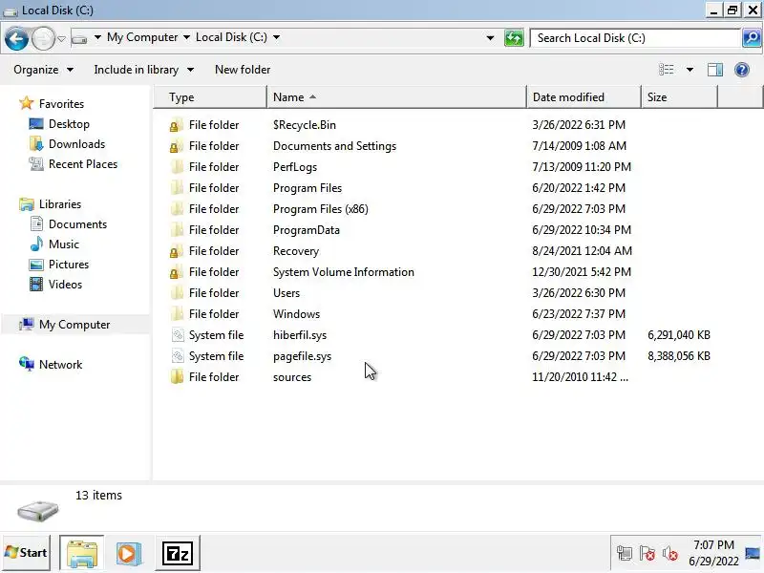The height and width of the screenshot is (573, 764).
Task: Sort by the Name column header
Action: tap(396, 97)
